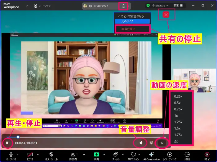217x162 pixels.
Task: Open the 参加者 participants panel
Action: pos(73,156)
